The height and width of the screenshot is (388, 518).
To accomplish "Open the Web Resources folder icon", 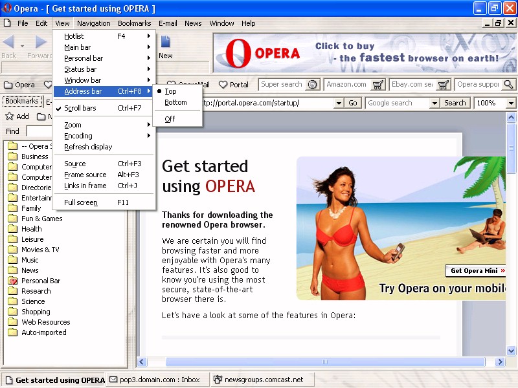I will 12,321.
